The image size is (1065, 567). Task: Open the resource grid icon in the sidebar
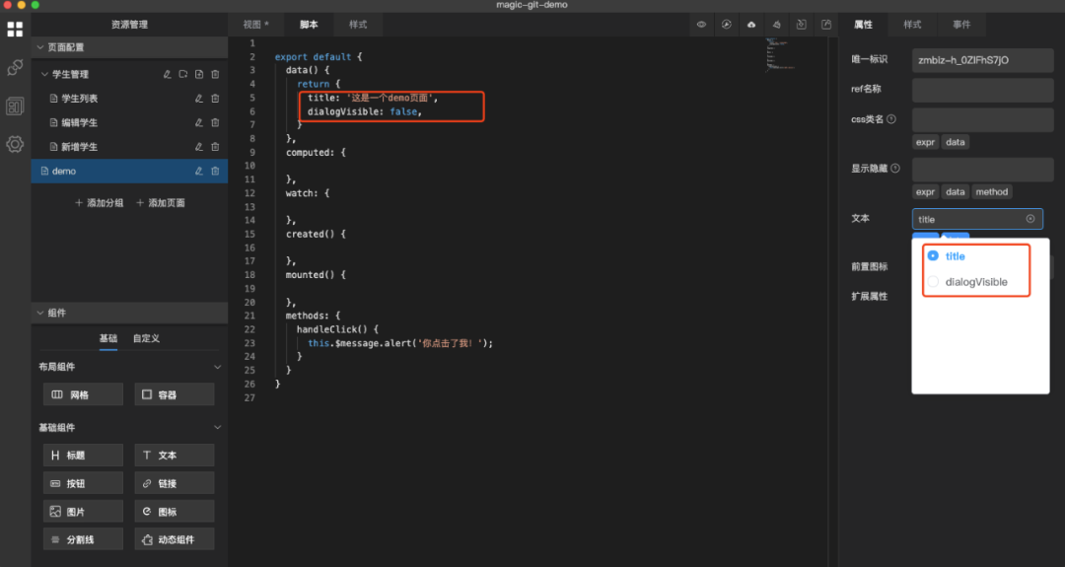click(15, 30)
